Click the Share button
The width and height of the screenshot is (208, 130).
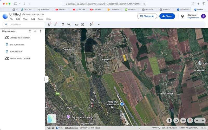pos(167,16)
